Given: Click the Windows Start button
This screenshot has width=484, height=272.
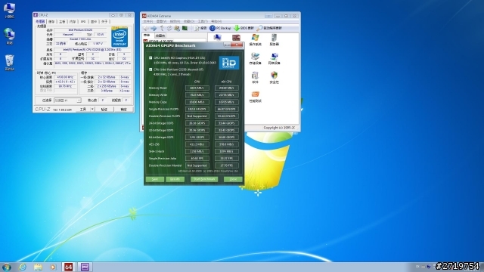Looking at the screenshot, I should coord(7,267).
